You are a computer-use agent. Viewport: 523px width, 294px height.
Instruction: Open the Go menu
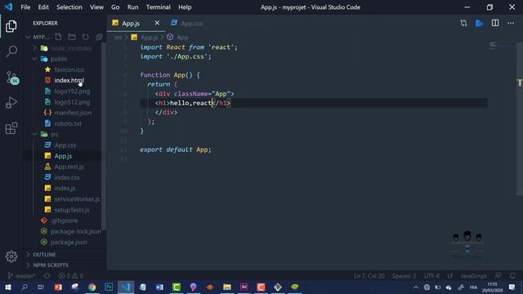coord(115,7)
